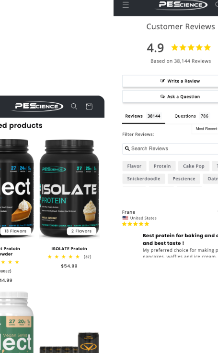Open the Most Recent sort dropdown
Viewport: 218px width, 353px height.
[206, 129]
